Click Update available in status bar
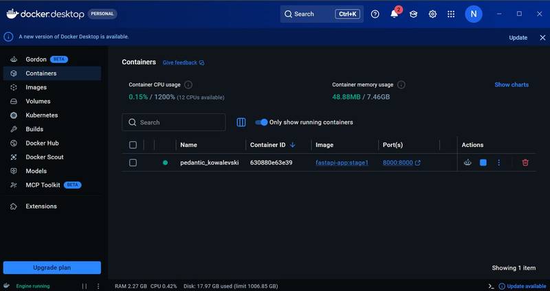The height and width of the screenshot is (291, 550). [x=522, y=286]
